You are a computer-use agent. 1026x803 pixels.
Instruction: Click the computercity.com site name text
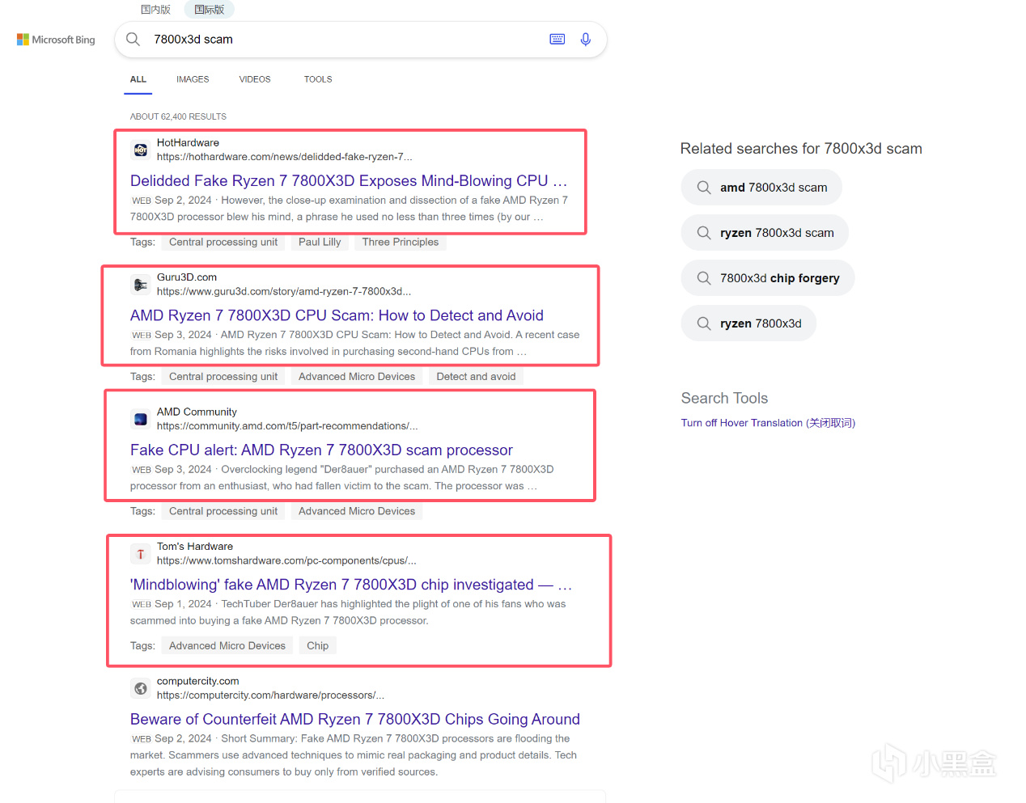click(x=197, y=682)
